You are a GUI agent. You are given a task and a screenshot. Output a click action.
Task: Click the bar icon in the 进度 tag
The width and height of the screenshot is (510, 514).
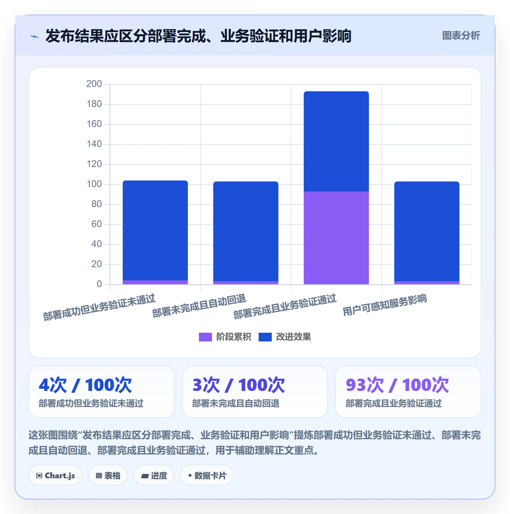(145, 476)
